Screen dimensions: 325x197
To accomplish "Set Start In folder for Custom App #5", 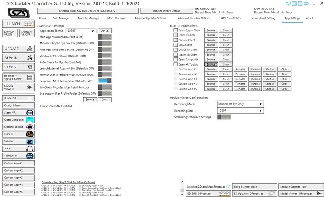I will click(x=270, y=89).
